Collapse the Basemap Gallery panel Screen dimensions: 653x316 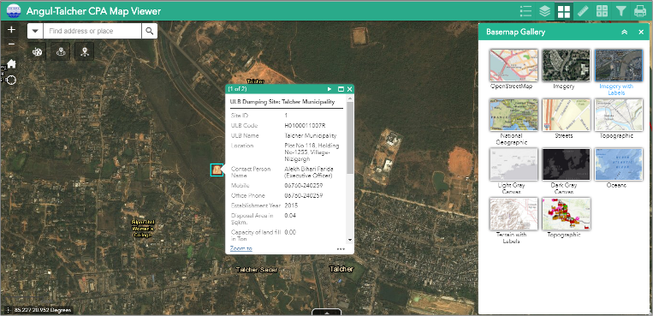[x=624, y=32]
